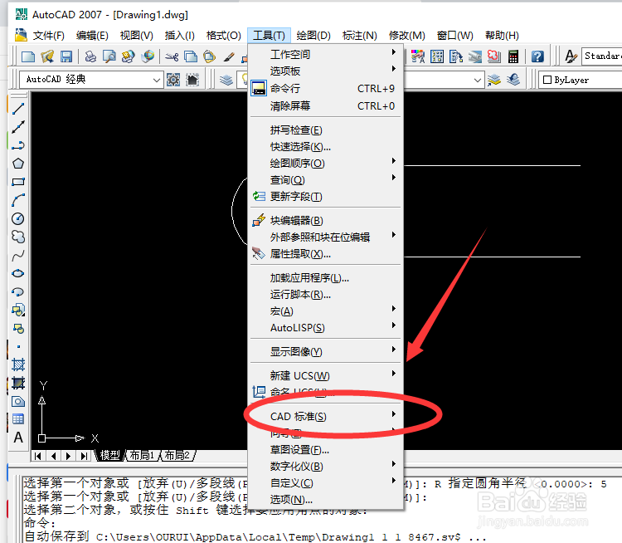
Task: Open the 视图(V) menu
Action: tap(137, 36)
